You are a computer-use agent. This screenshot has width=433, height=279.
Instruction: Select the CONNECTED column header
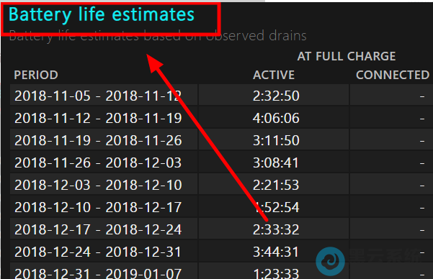click(x=393, y=75)
